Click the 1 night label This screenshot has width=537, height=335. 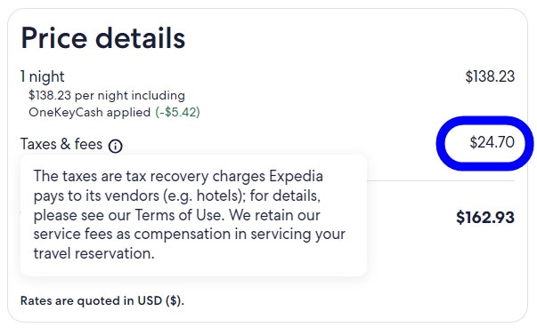[x=43, y=76]
